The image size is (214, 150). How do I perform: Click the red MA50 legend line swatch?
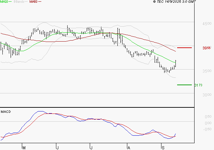point(40,2)
